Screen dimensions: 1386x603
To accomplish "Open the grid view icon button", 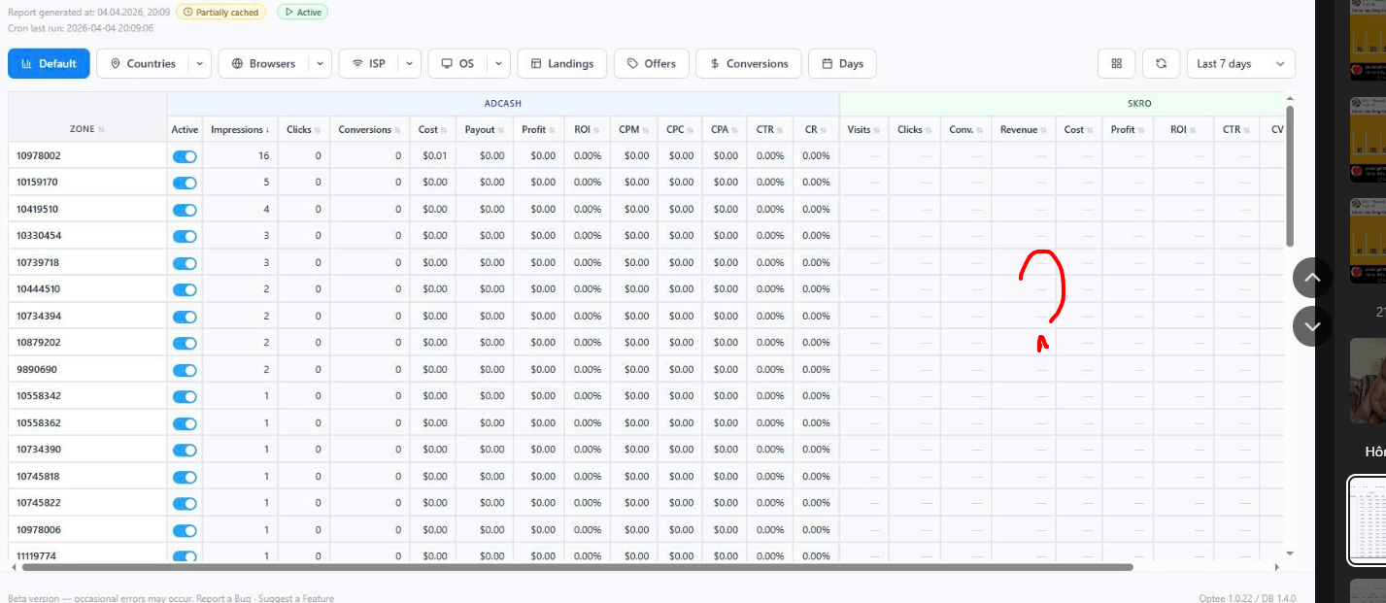I will click(x=1116, y=63).
